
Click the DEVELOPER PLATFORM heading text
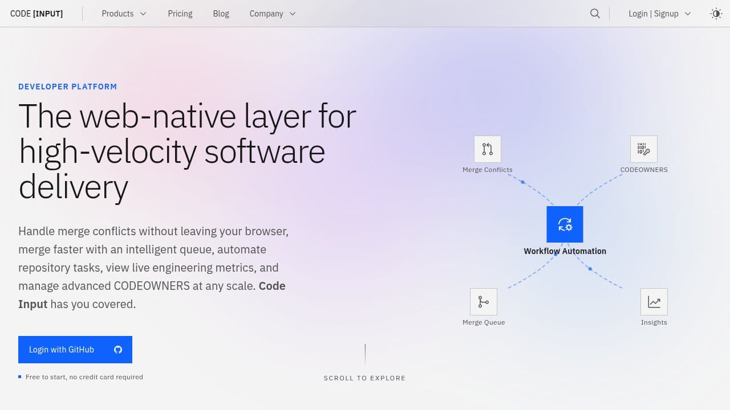(67, 87)
